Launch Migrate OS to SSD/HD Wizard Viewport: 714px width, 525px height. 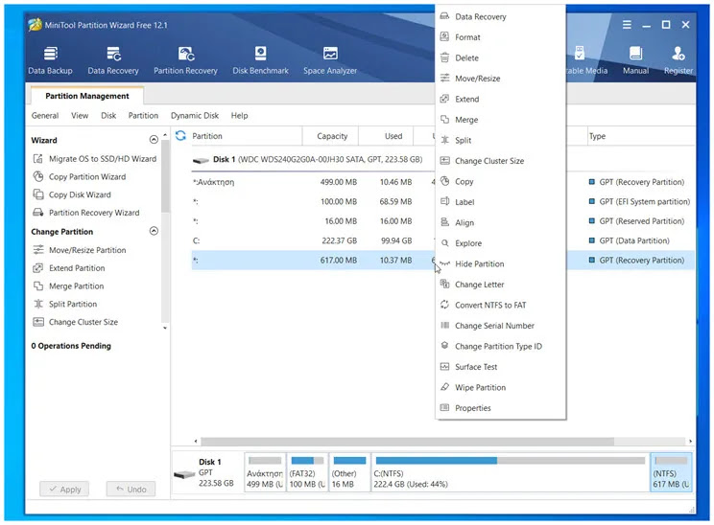[x=95, y=159]
